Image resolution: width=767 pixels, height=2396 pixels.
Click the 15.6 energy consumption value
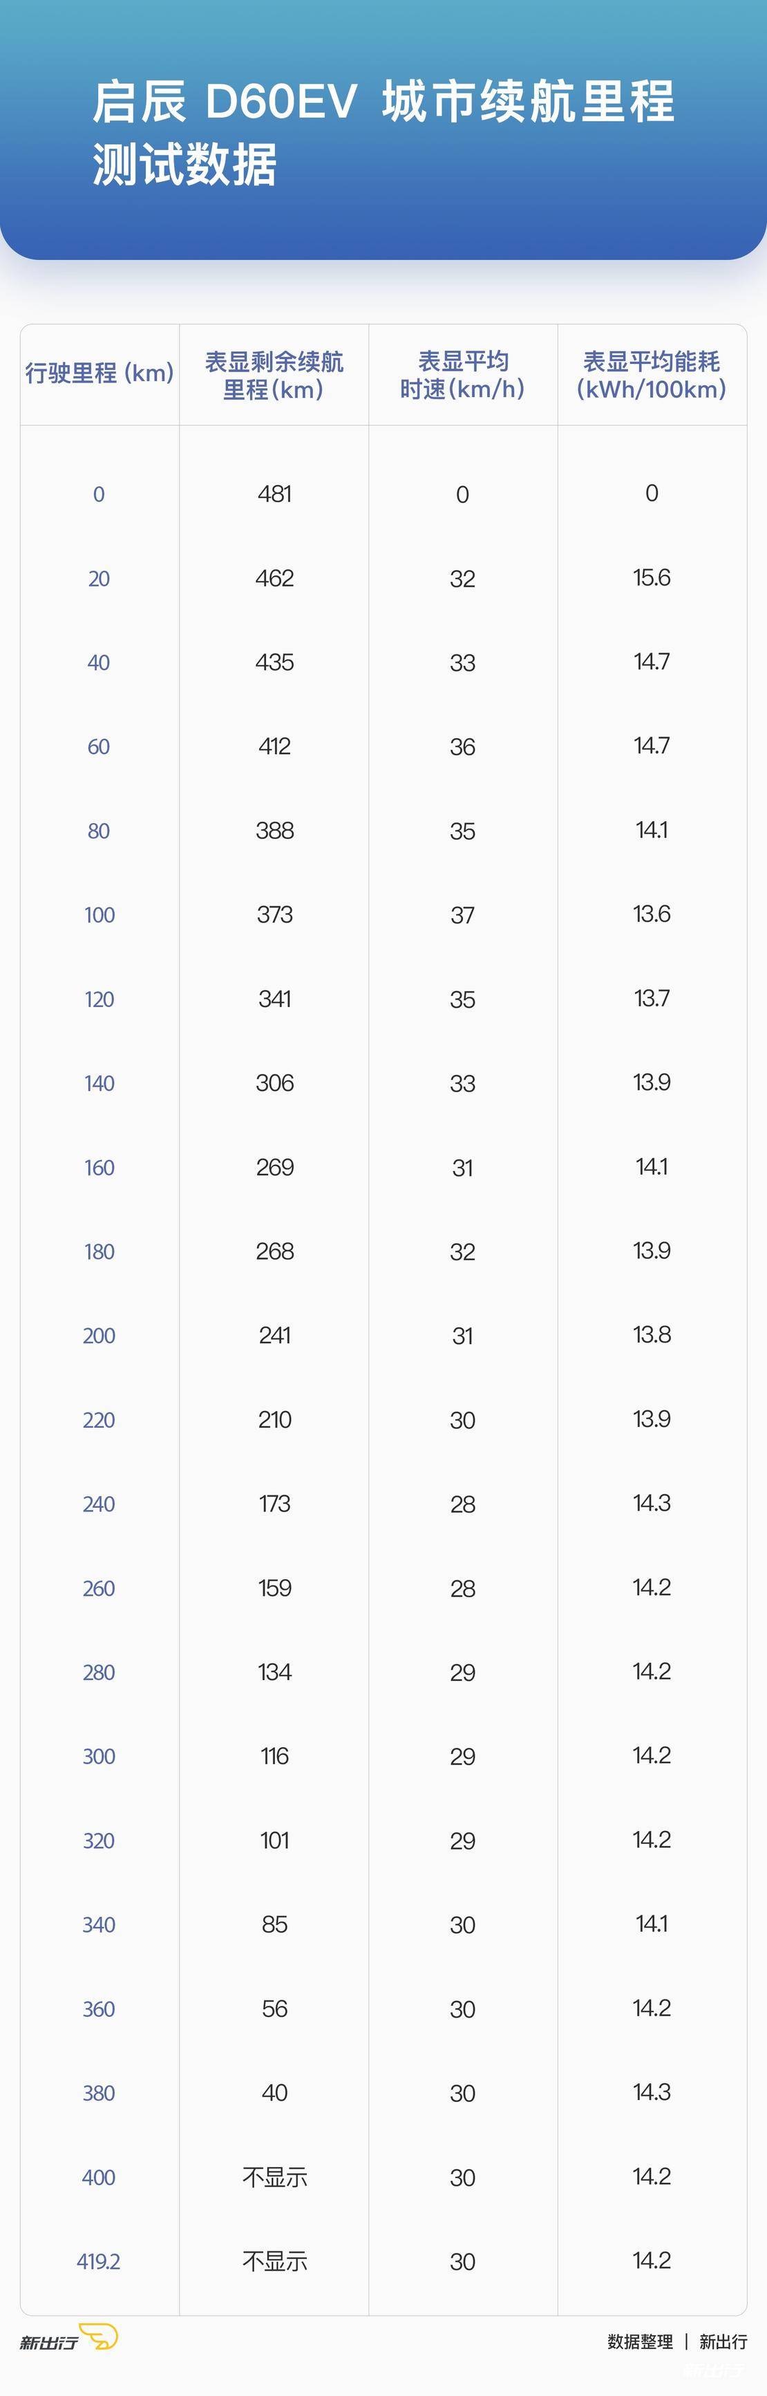(x=652, y=578)
